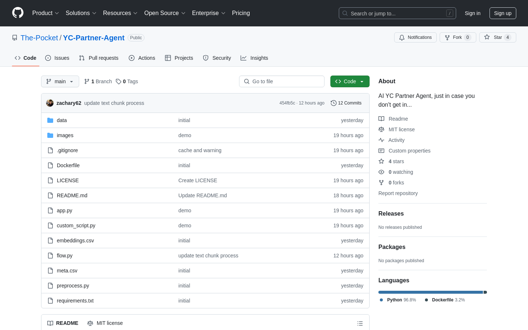Screen dimensions: 528x330
Task: Open the README outline list icon
Action: click(360, 323)
